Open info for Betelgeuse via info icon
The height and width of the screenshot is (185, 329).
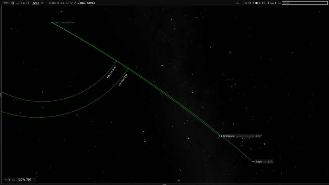256,136
